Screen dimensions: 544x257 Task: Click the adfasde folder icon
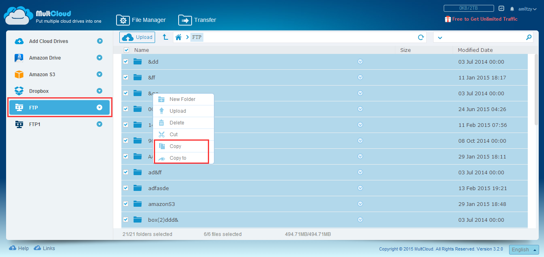(138, 188)
